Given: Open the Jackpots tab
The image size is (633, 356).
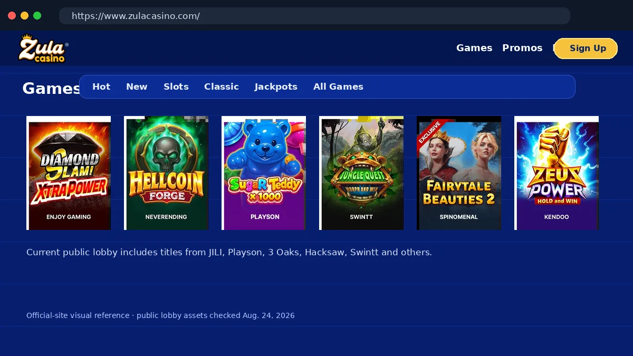Looking at the screenshot, I should point(276,86).
